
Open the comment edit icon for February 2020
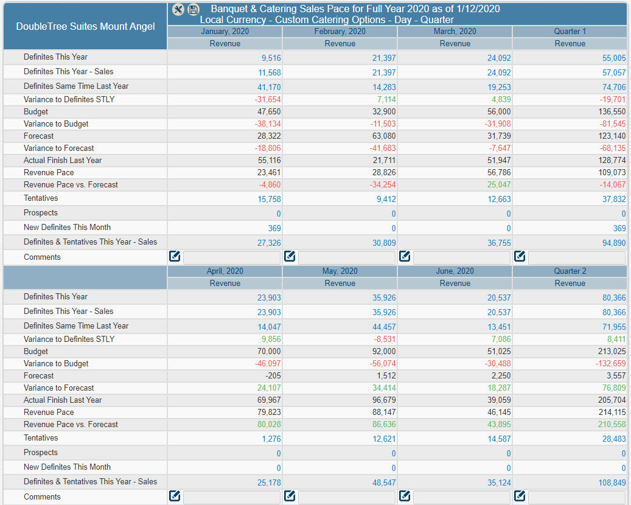pyautogui.click(x=290, y=256)
